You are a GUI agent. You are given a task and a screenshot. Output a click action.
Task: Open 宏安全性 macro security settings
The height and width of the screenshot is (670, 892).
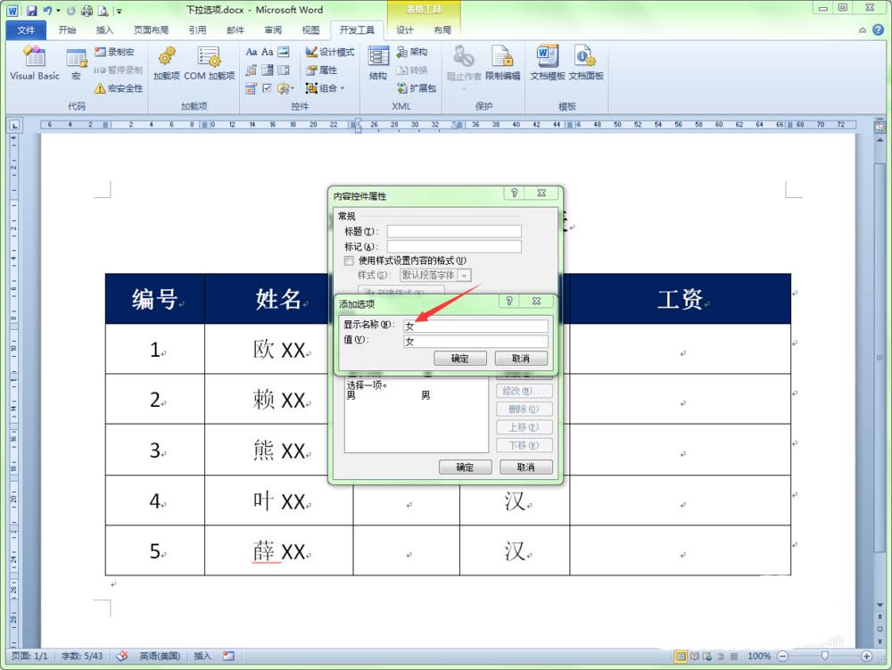tap(119, 88)
